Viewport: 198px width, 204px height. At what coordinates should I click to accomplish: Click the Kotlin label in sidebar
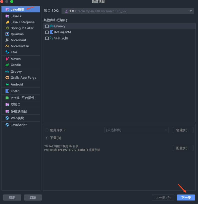click(x=15, y=91)
